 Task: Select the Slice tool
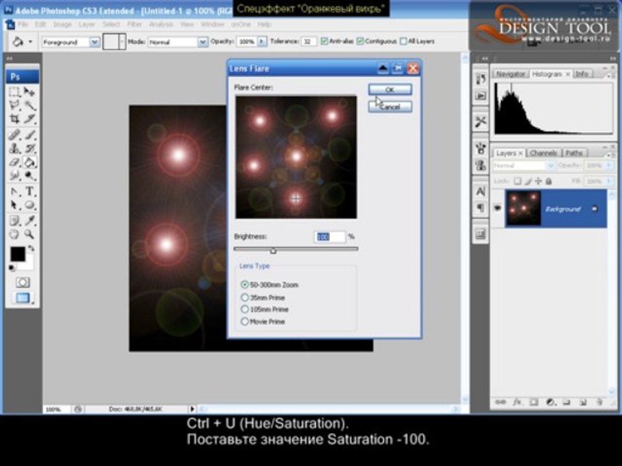coord(29,119)
